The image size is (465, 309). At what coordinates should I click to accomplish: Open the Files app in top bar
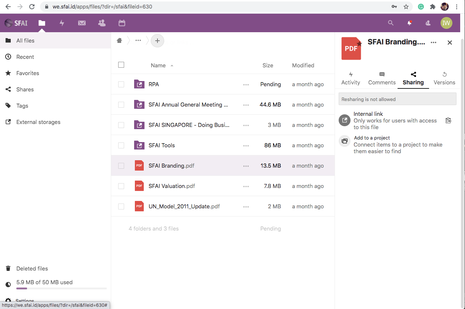(42, 23)
